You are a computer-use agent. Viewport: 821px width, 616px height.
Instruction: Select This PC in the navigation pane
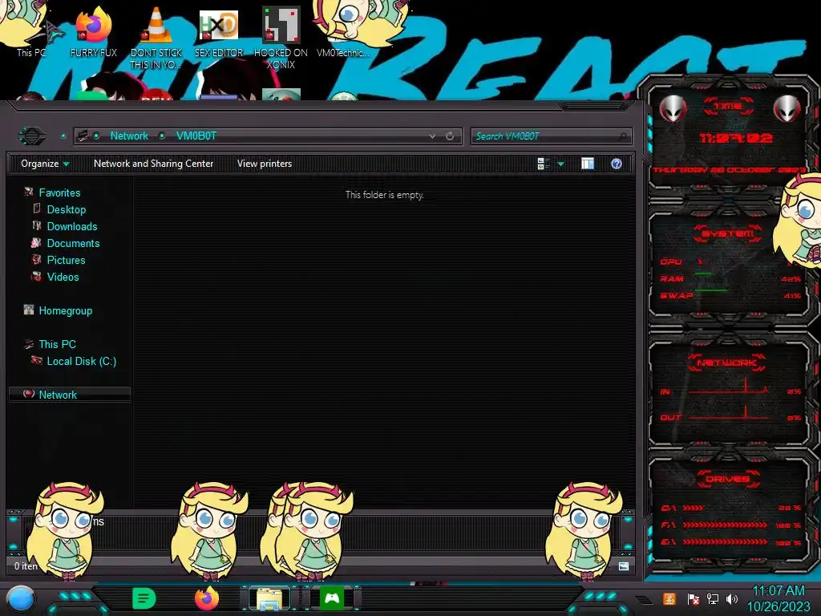point(58,344)
